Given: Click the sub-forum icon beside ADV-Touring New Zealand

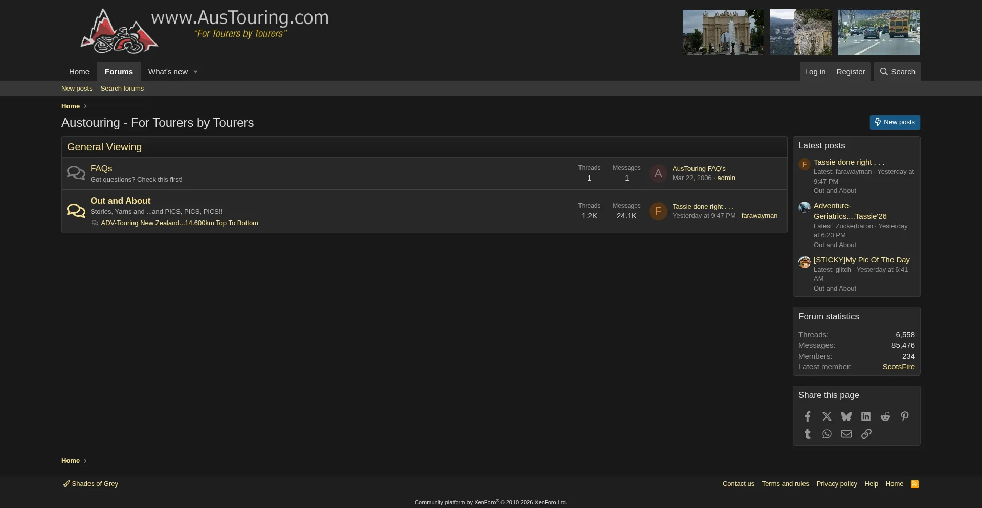Looking at the screenshot, I should 95,223.
